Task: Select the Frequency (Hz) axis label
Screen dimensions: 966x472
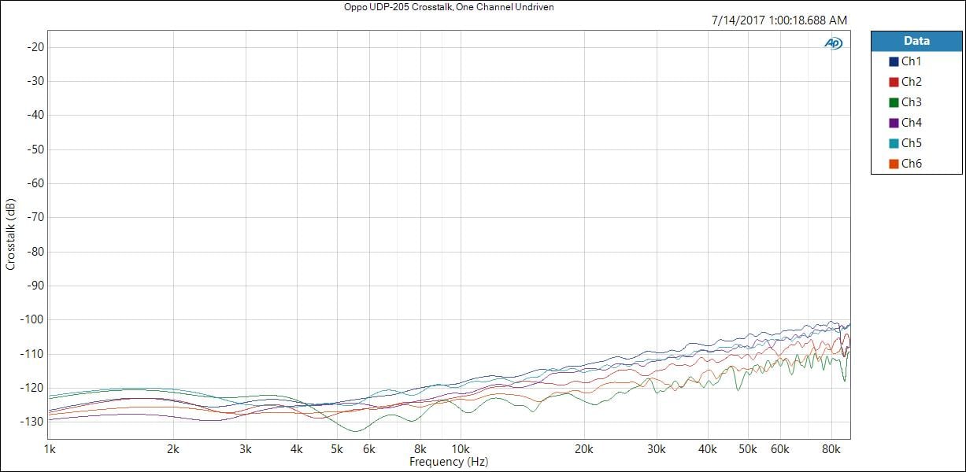Action: click(x=449, y=462)
